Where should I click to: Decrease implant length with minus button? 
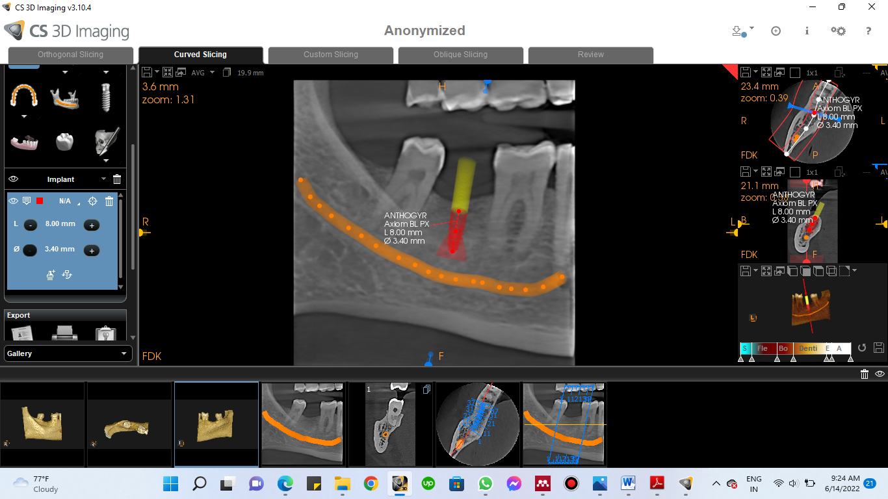(x=30, y=225)
